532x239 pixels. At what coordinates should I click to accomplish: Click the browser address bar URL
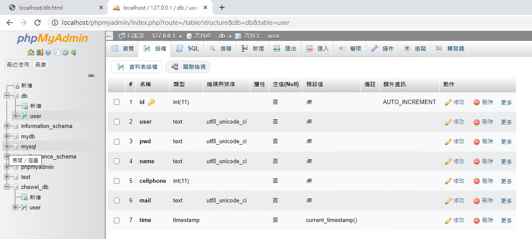click(x=174, y=23)
